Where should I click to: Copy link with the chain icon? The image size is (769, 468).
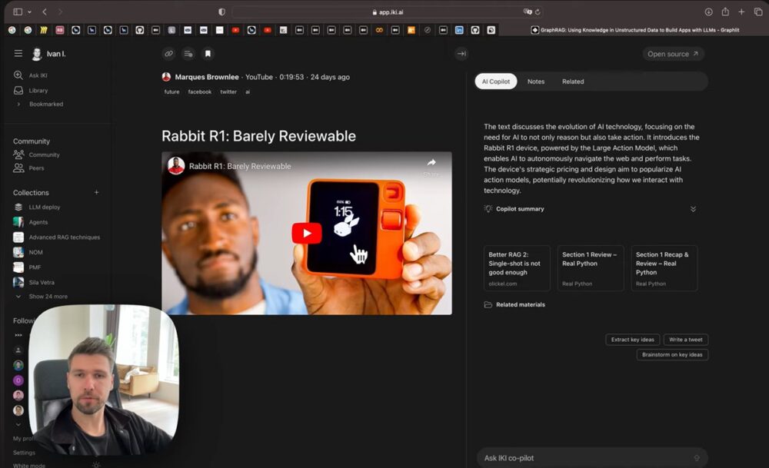[168, 54]
